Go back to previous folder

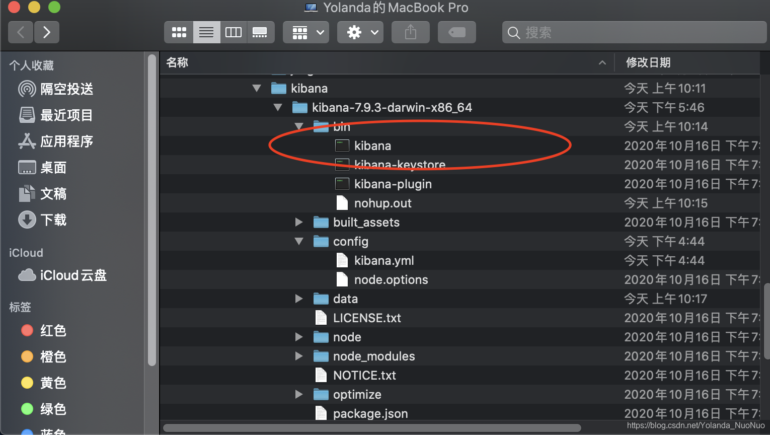(x=21, y=33)
